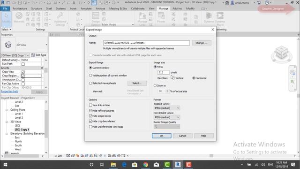Viewport: 300px width, 169px height.
Task: Open the navigation wheel in navigation bar
Action: (292, 73)
